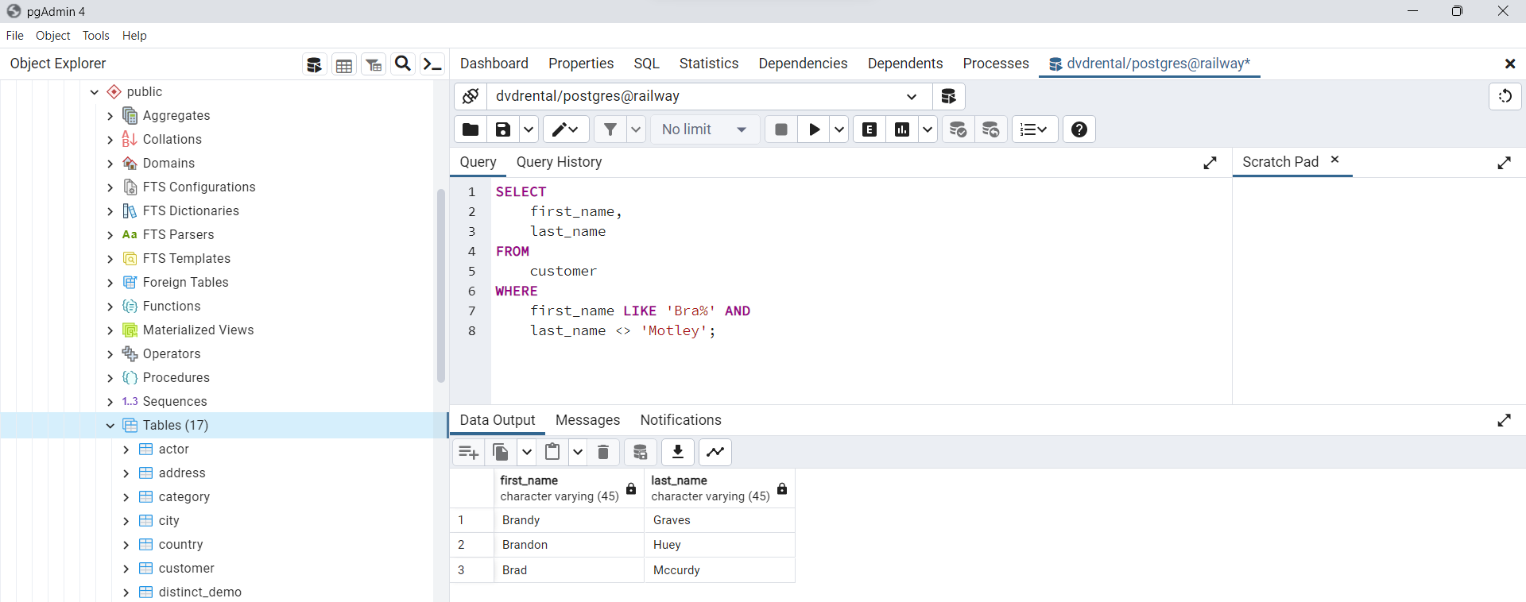Viewport: 1526px width, 602px height.
Task: Stop query with the square stop button
Action: [x=781, y=129]
